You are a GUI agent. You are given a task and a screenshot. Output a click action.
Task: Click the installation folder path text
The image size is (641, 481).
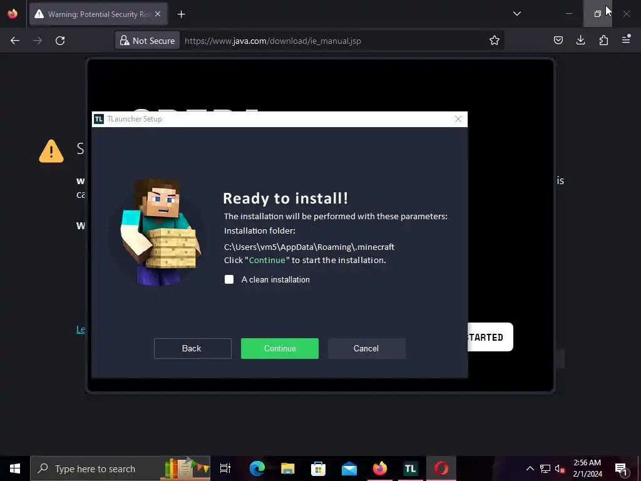(x=309, y=247)
